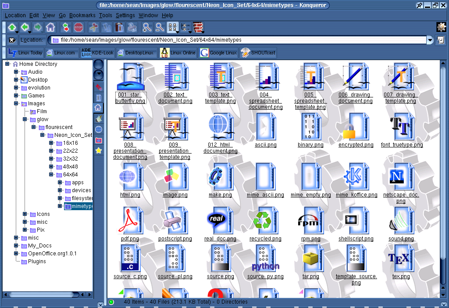Click into the Location URL field
This screenshot has width=449, height=308.
(x=239, y=40)
